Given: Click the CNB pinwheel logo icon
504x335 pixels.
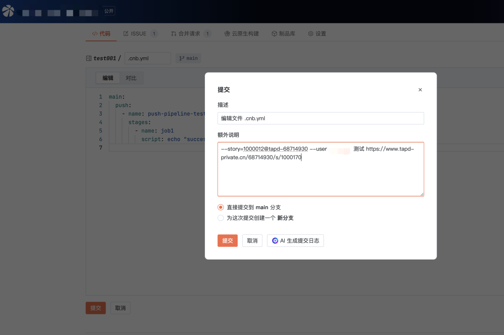Looking at the screenshot, I should pyautogui.click(x=8, y=11).
